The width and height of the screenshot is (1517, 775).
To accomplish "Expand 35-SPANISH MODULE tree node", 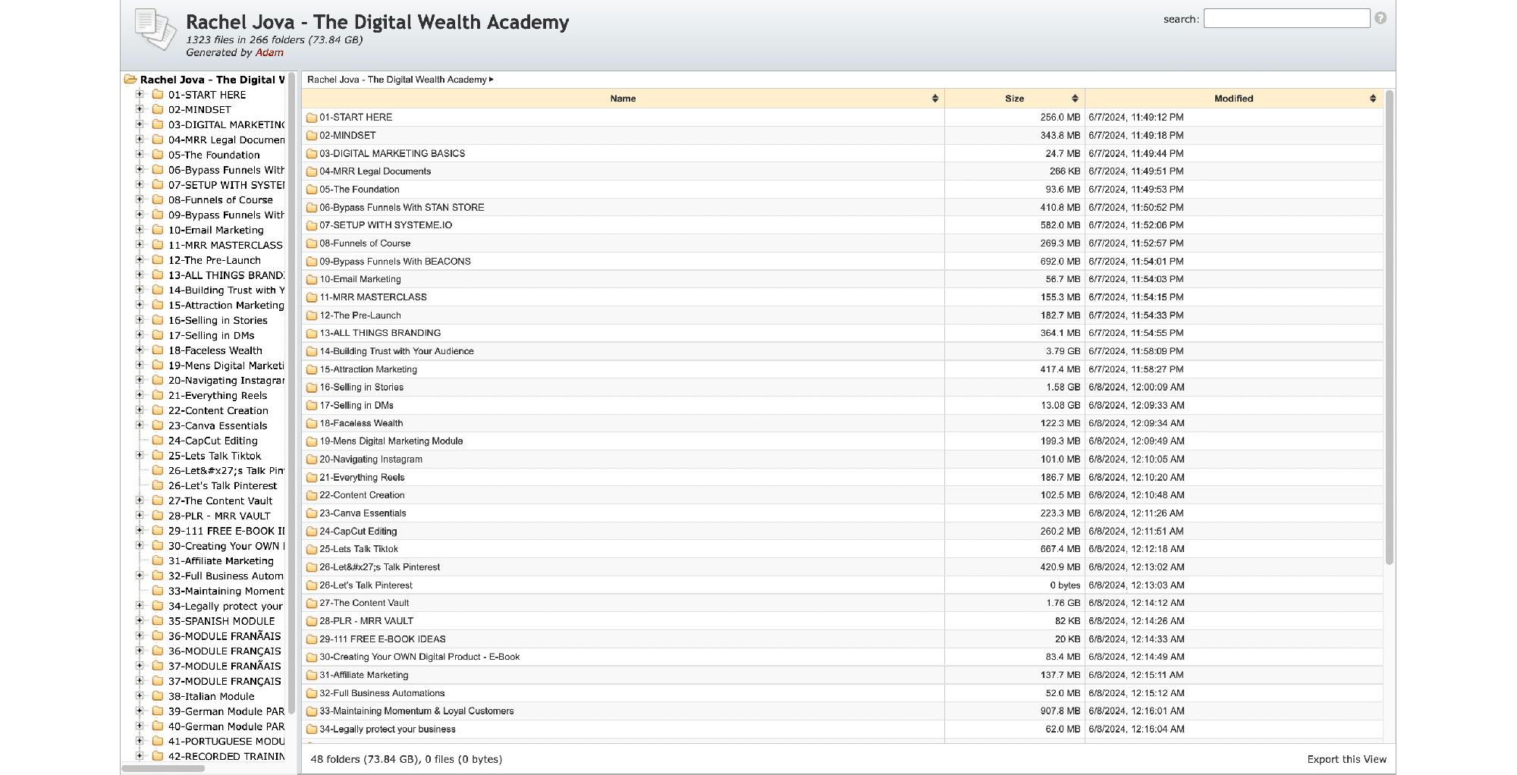I will [140, 621].
